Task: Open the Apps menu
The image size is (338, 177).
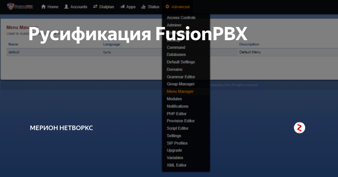Action: 128,7
